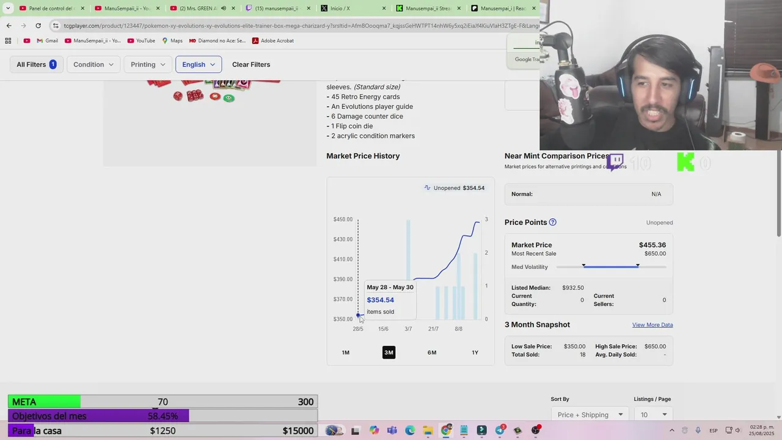The image size is (782, 440).
Task: Click the May 28 chart data point
Action: (358, 315)
